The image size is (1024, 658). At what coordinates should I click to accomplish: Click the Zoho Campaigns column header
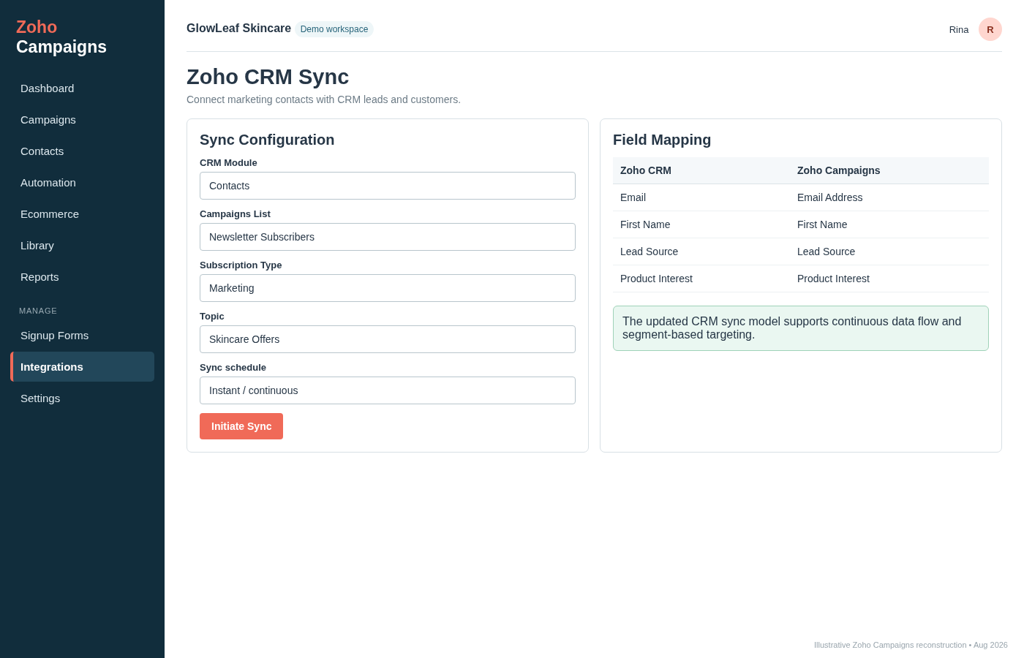point(889,170)
